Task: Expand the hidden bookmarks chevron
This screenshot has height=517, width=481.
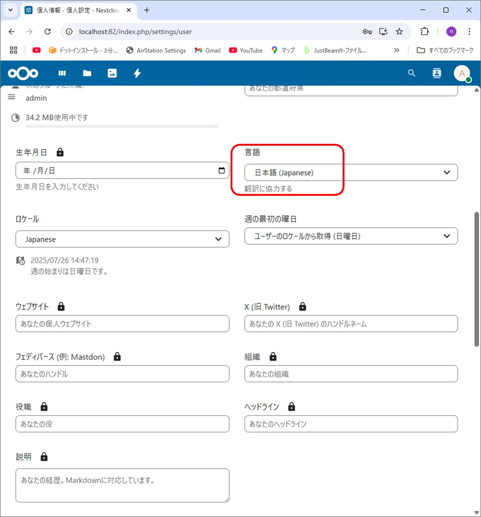Action: click(x=397, y=50)
